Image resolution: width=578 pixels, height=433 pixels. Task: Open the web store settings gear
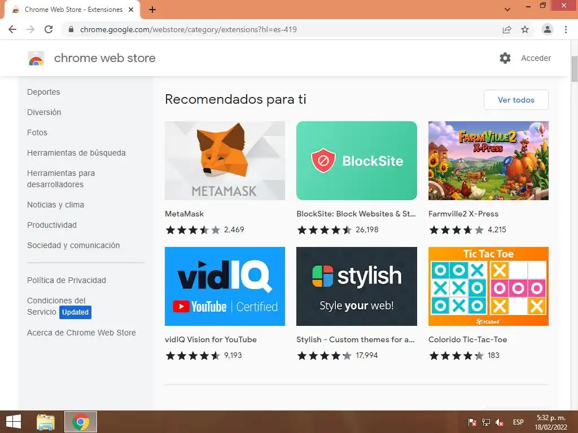click(505, 58)
